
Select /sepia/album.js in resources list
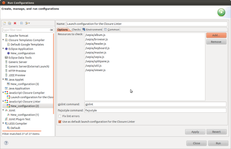tap(95, 35)
